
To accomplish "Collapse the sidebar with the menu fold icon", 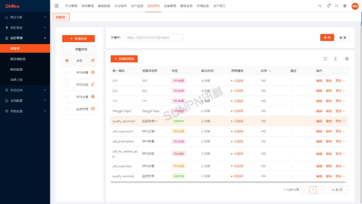I will click(56, 6).
